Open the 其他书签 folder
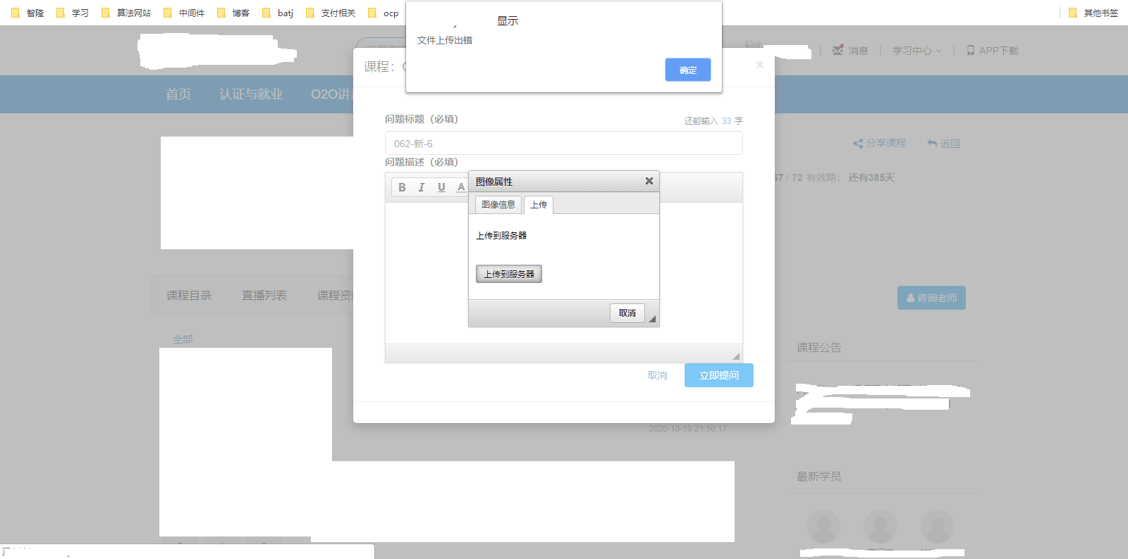The width and height of the screenshot is (1128, 559). click(1093, 13)
